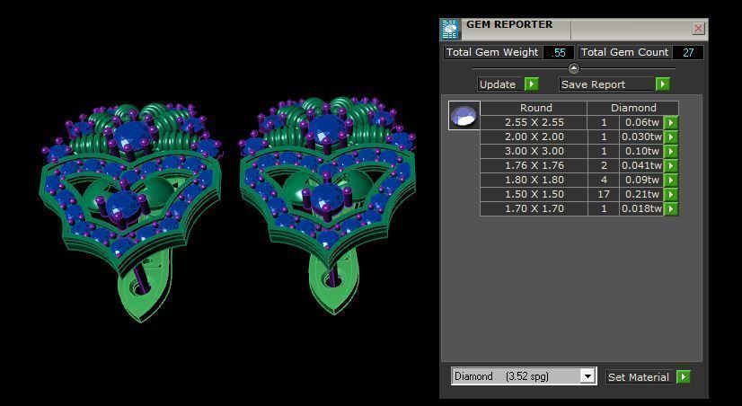This screenshot has height=406, width=742.
Task: Click green arrow for 1.70 X 1.70 row
Action: click(671, 208)
